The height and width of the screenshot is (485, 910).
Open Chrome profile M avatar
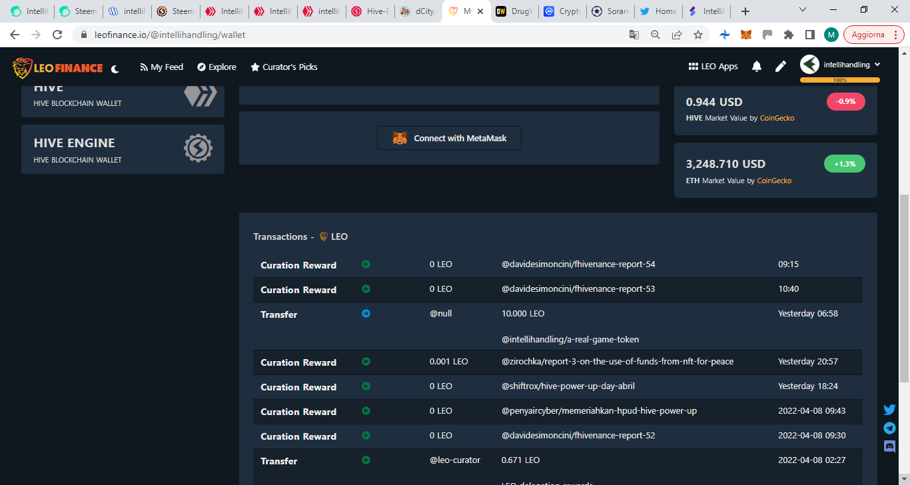click(x=831, y=35)
